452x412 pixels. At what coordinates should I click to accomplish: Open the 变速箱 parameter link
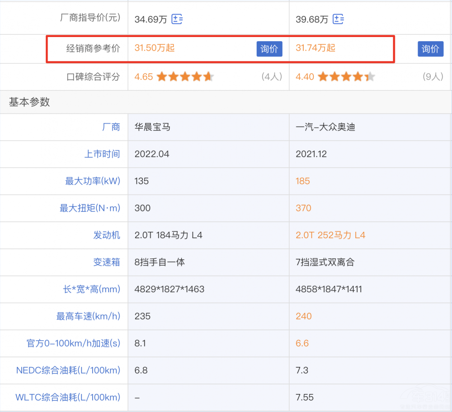pos(107,262)
